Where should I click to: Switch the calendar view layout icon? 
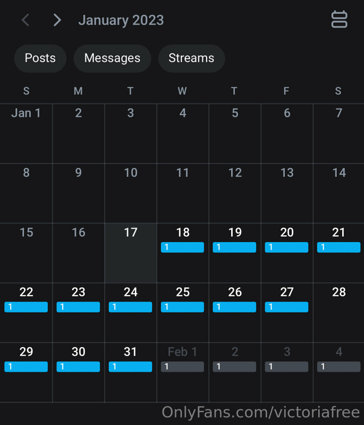click(339, 20)
